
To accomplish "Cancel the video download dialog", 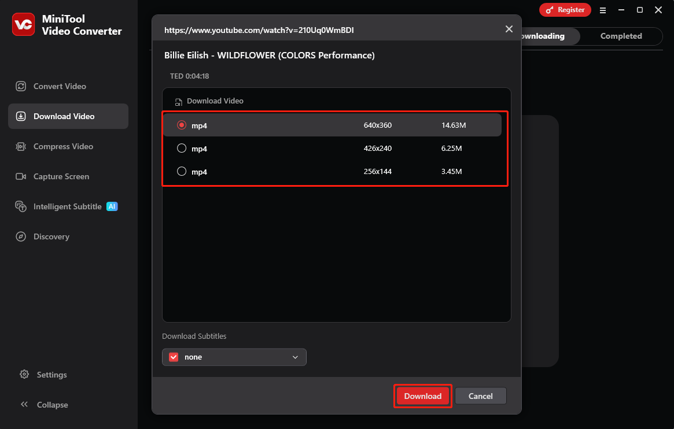I will coord(481,396).
